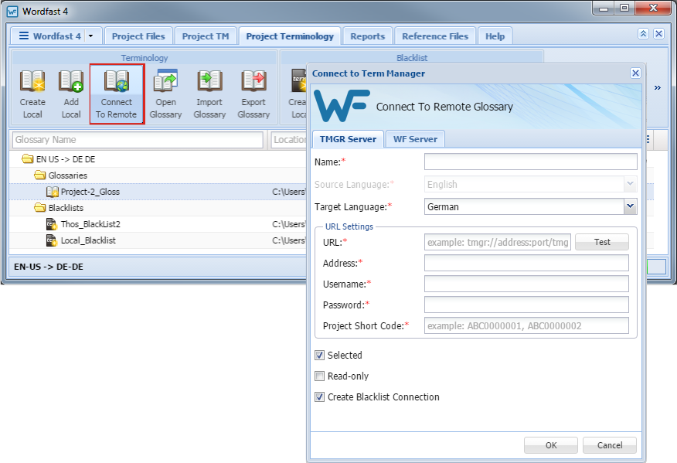Select the Local_Blacklist item
Screen dimensions: 677x463
click(x=81, y=240)
